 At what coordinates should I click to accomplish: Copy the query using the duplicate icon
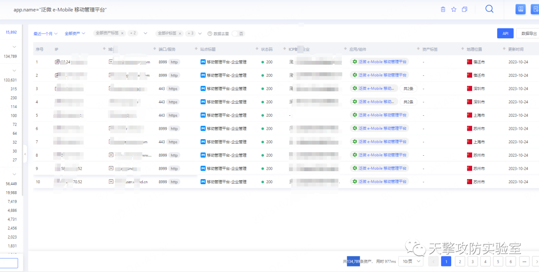pos(465,9)
